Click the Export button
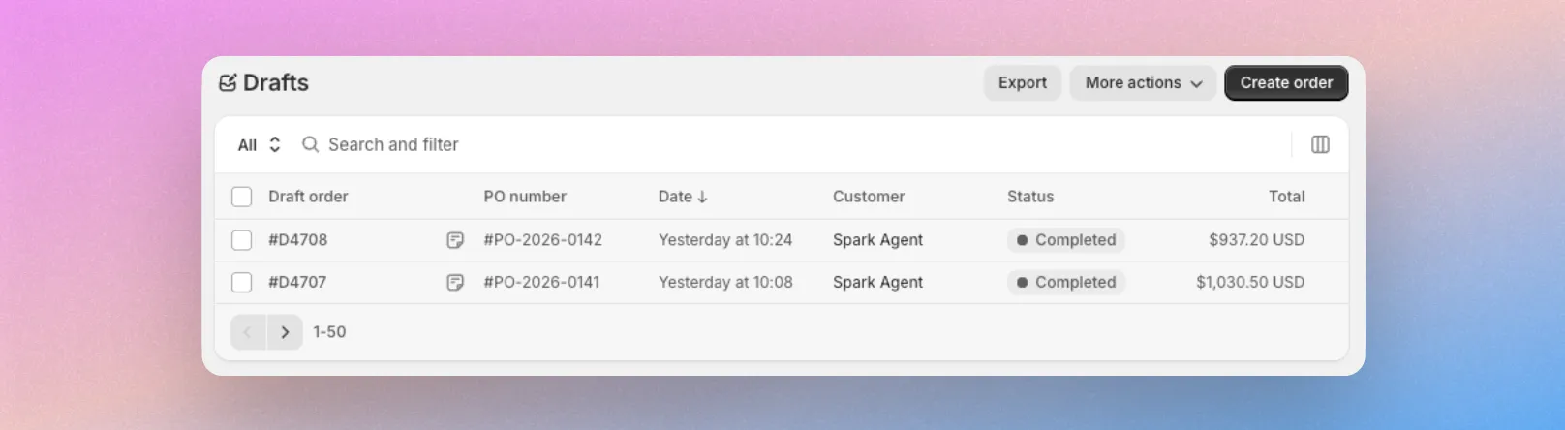 pyautogui.click(x=1023, y=83)
